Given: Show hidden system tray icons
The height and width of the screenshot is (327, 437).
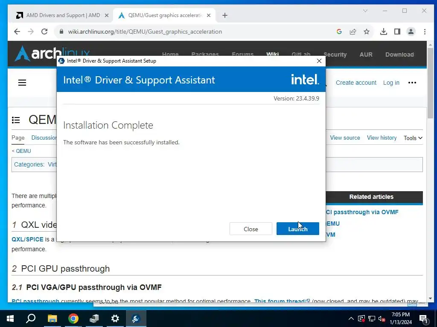Looking at the screenshot, I should point(351,318).
